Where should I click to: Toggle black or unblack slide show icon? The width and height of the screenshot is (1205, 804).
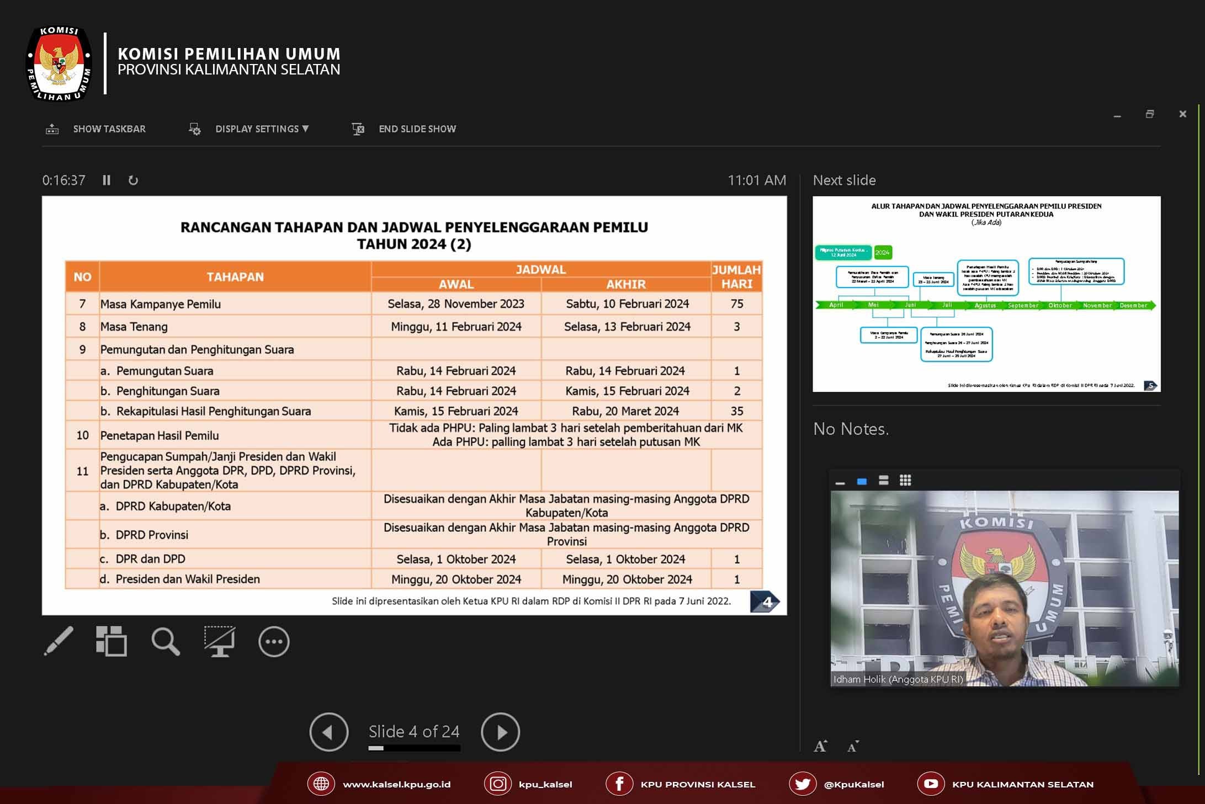[220, 641]
